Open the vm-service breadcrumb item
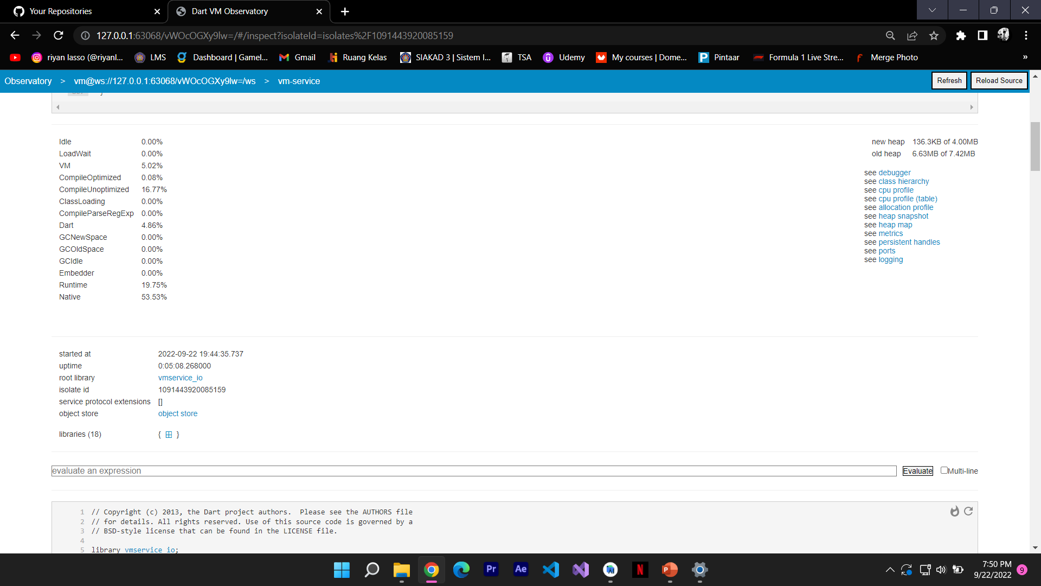1041x586 pixels. [299, 81]
